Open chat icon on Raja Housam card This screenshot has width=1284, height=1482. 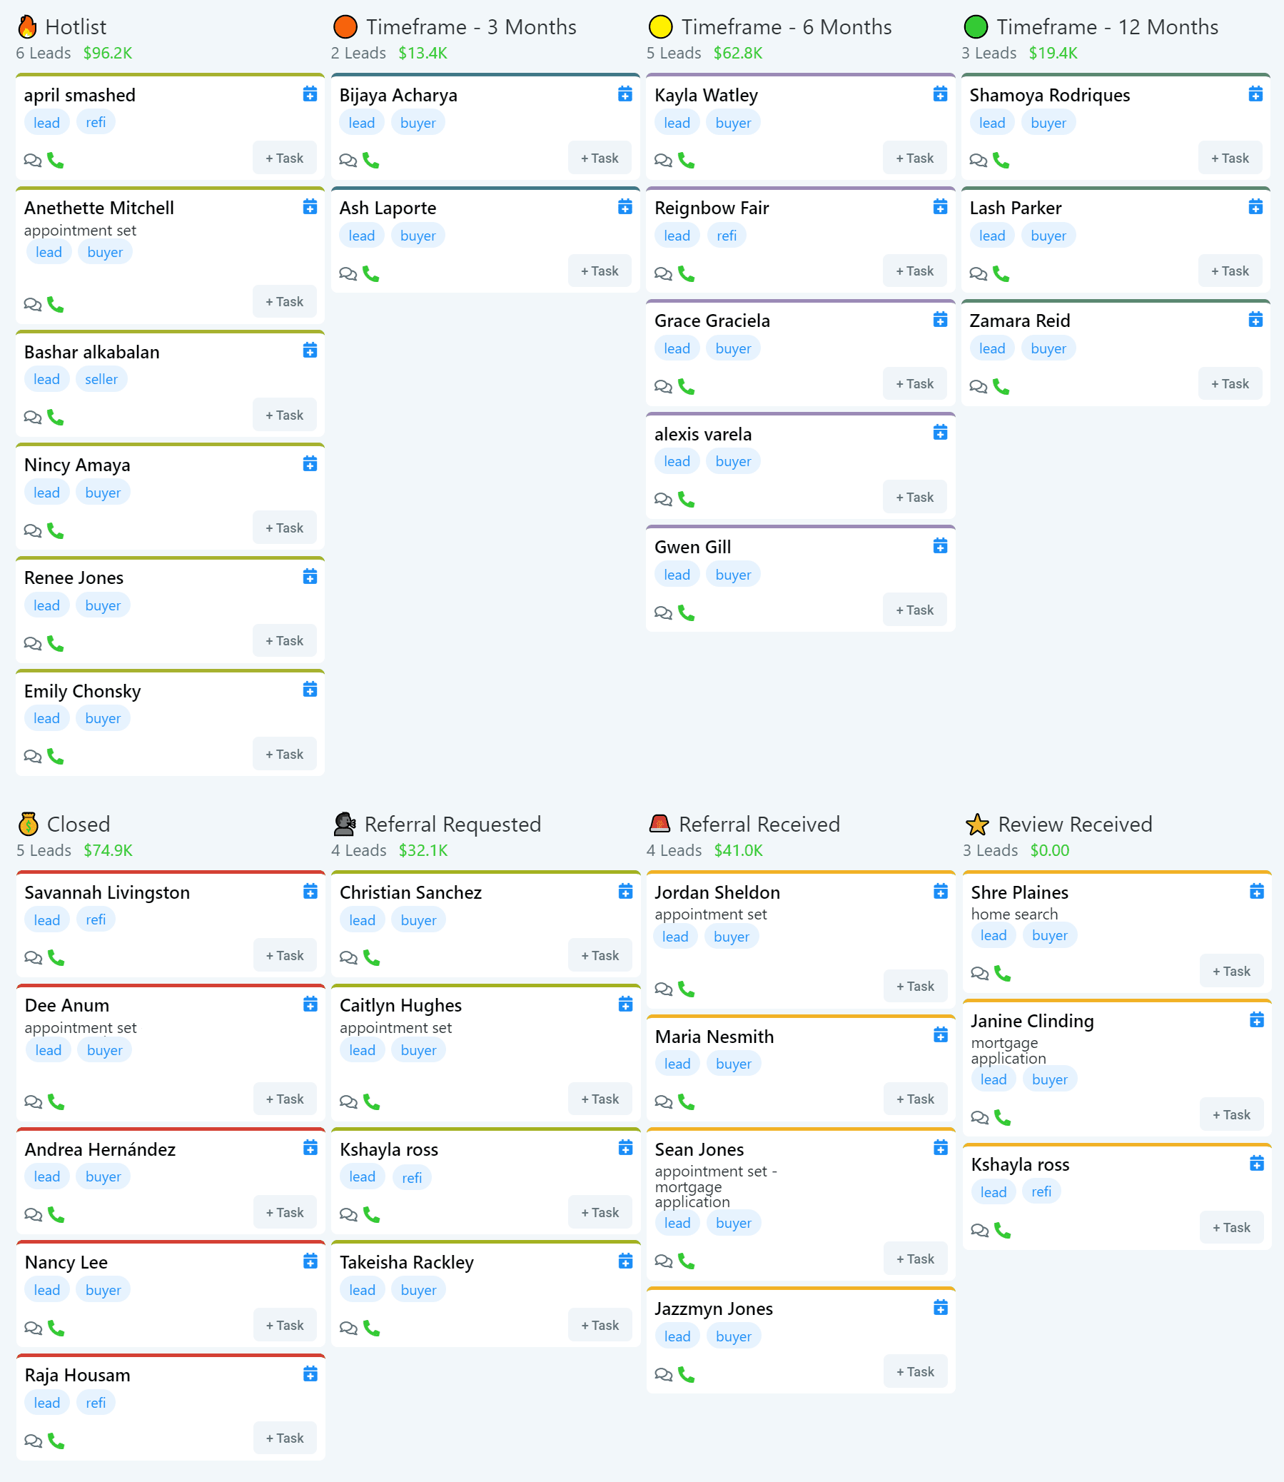click(x=33, y=1441)
